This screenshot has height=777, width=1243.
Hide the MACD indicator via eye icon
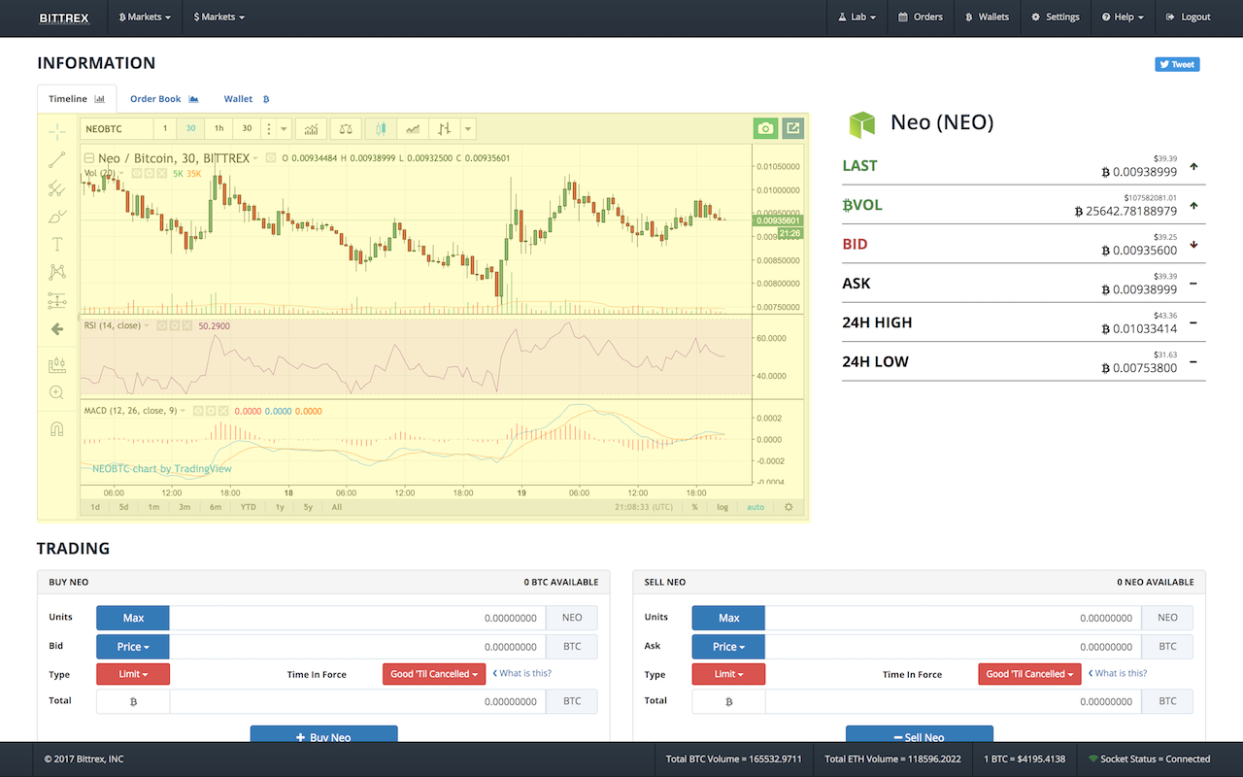[197, 411]
